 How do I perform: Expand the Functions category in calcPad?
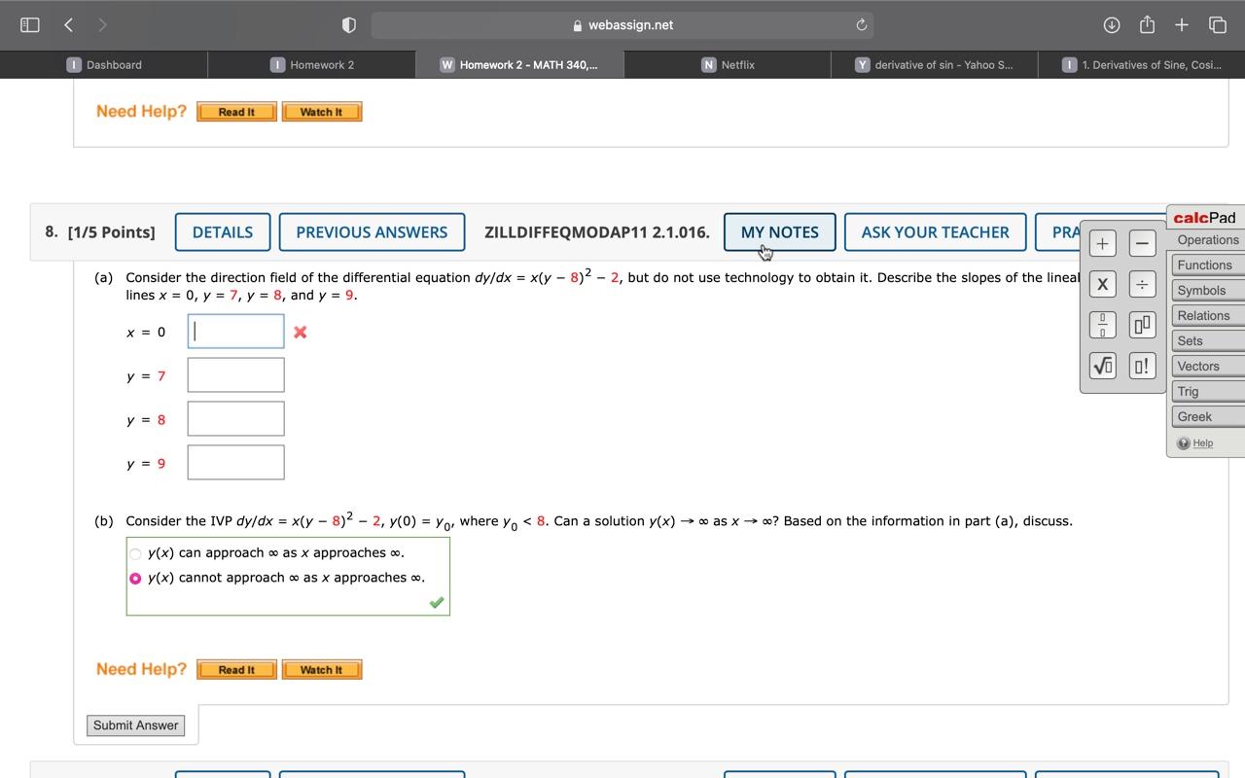click(x=1205, y=265)
